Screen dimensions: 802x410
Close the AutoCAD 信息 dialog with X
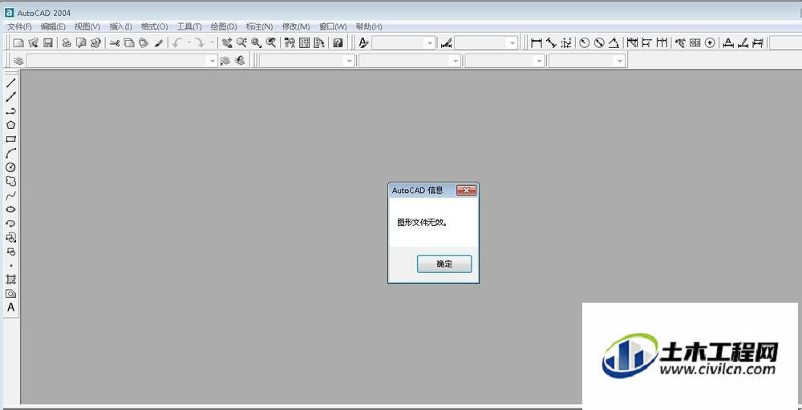[466, 191]
